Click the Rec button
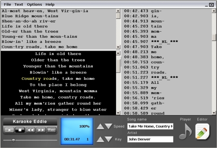Screen dimensions: 217x148 click(x=51, y=130)
